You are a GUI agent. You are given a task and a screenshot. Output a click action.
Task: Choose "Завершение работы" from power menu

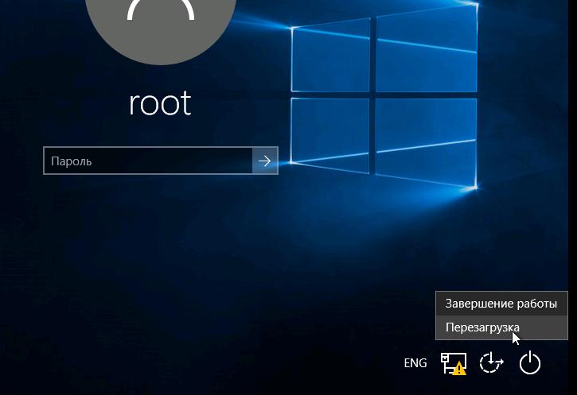tap(501, 304)
